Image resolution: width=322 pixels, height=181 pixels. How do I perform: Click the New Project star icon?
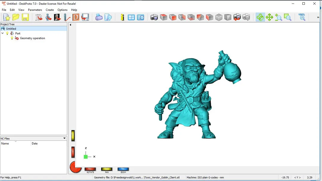[x=7, y=17]
